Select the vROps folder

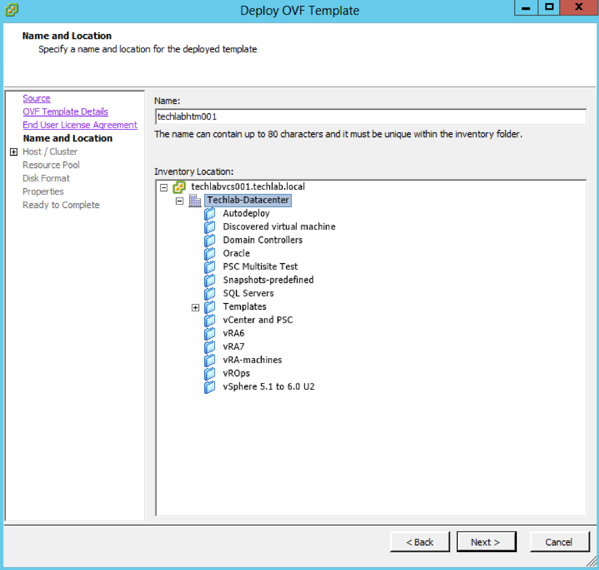coord(236,374)
